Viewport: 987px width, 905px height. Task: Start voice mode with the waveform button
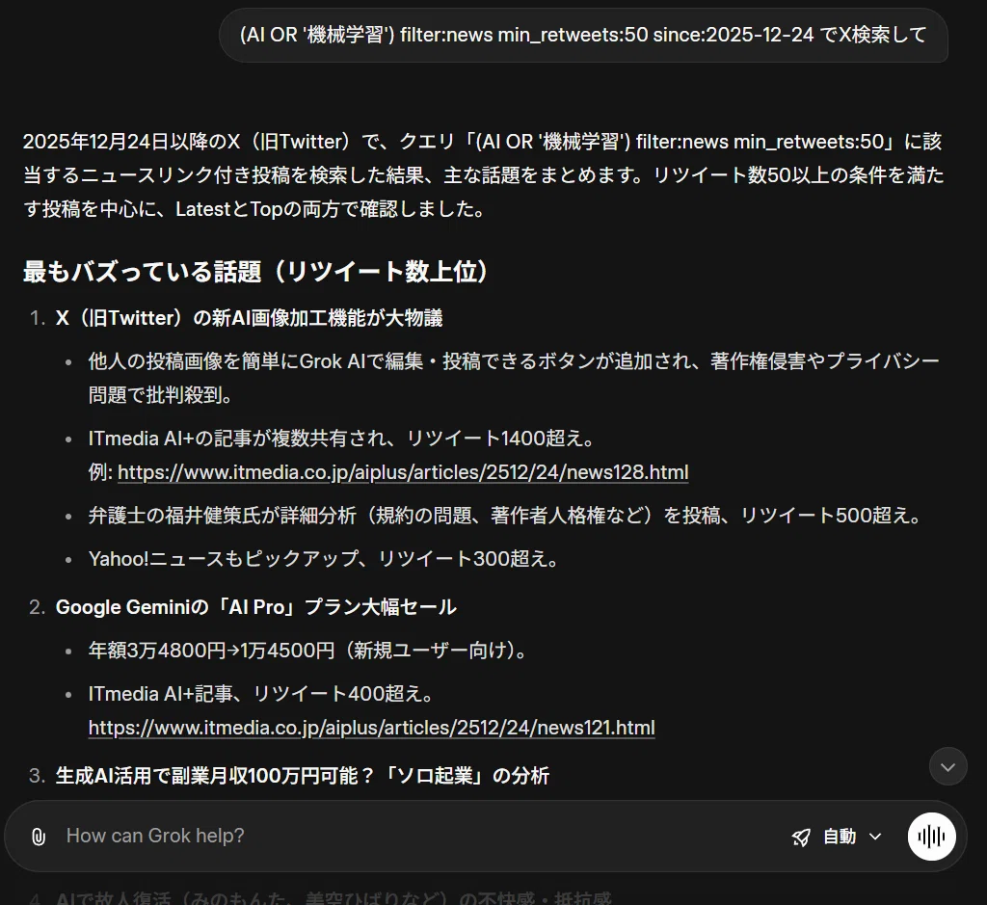pyautogui.click(x=932, y=837)
